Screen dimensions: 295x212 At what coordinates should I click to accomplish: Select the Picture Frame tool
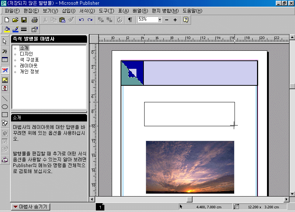pos(5,80)
